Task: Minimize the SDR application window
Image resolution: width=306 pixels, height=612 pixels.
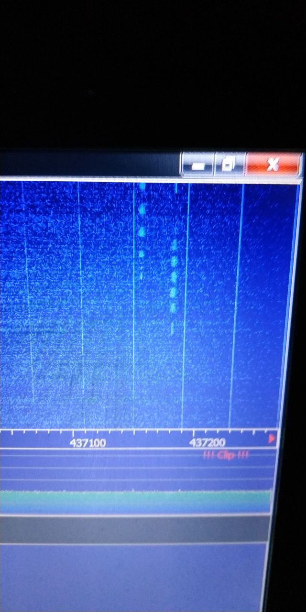Action: click(197, 165)
